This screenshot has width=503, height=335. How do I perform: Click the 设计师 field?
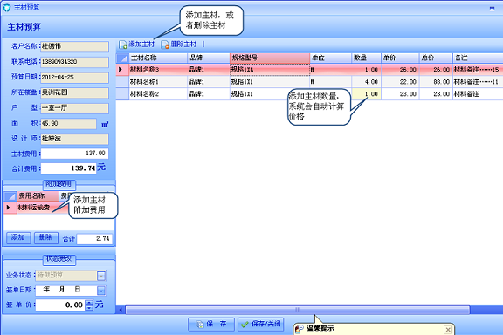pos(74,139)
